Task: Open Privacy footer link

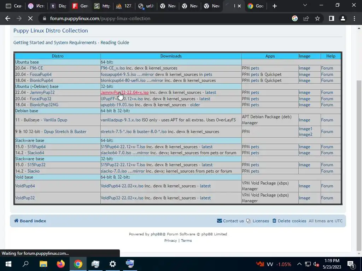Action: (170, 241)
